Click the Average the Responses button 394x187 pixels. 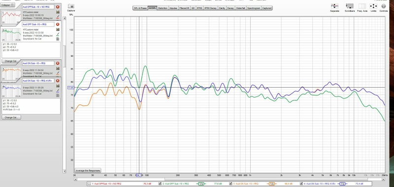(88, 170)
